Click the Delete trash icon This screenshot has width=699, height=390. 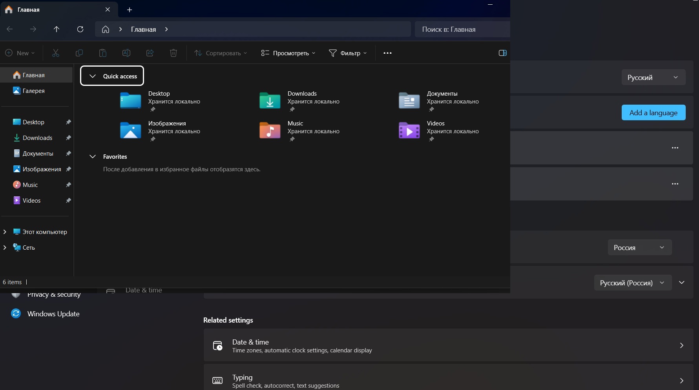(173, 53)
